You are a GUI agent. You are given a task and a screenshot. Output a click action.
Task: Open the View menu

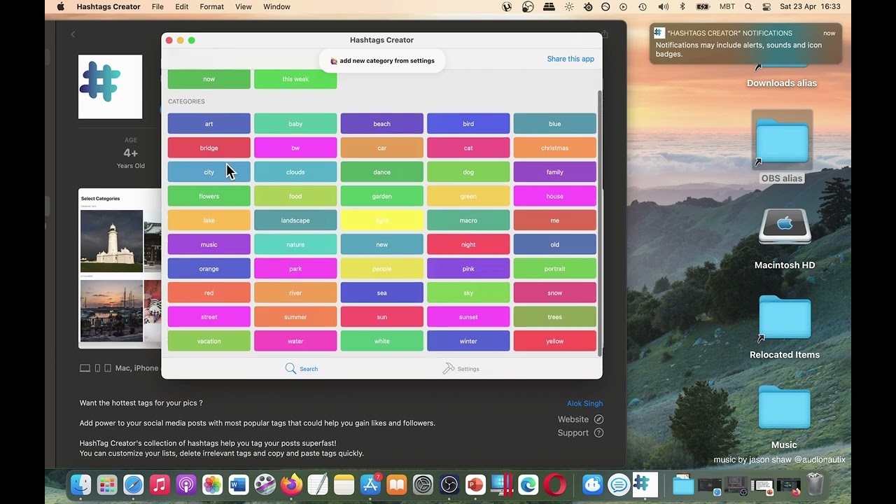(x=243, y=7)
